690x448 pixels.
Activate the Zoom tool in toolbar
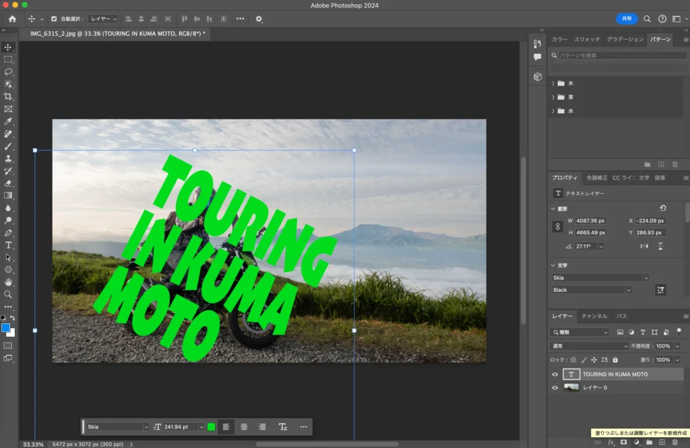8,294
